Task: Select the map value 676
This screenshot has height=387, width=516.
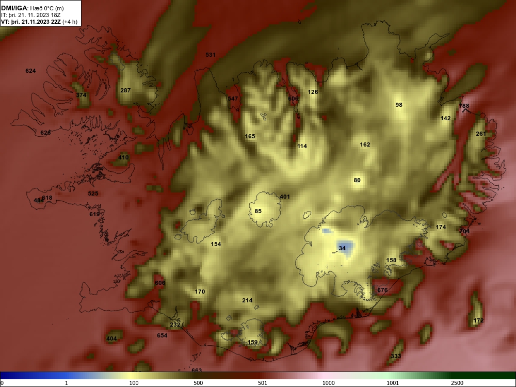Action: (x=382, y=290)
